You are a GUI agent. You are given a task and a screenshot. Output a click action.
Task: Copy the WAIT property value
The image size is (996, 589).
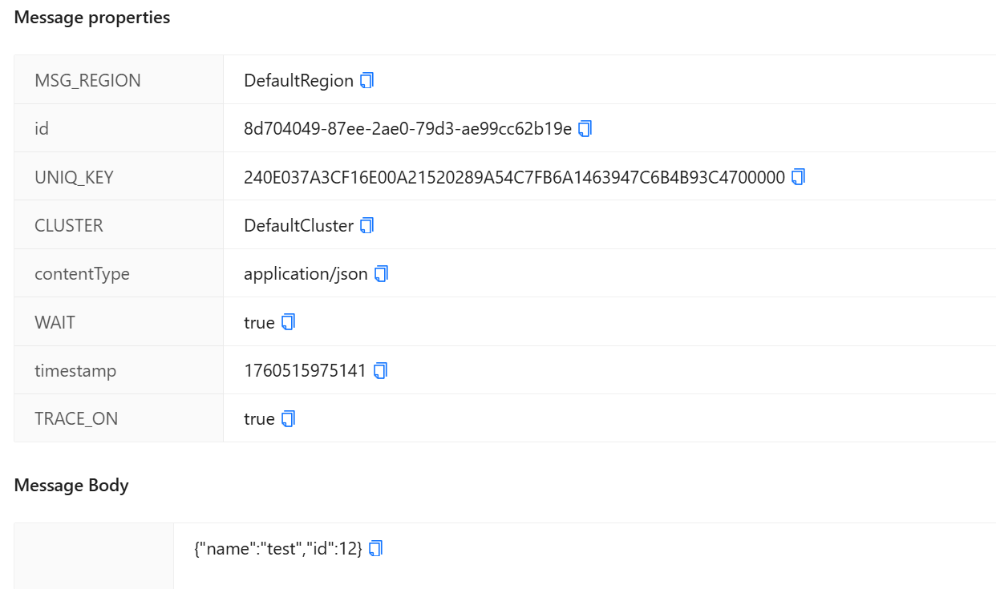[x=289, y=322]
